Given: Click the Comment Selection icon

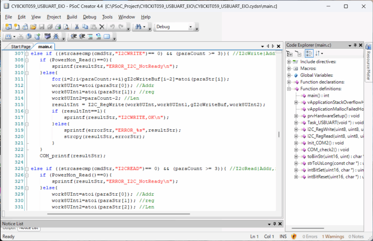Looking at the screenshot, I should [x=90, y=37].
